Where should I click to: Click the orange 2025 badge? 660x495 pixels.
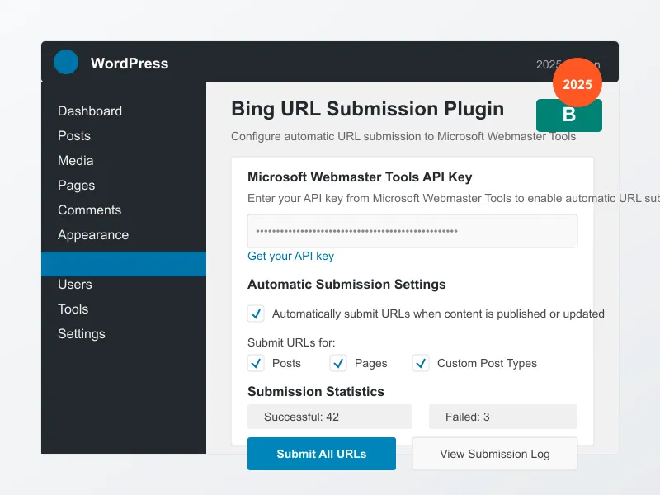(x=577, y=82)
